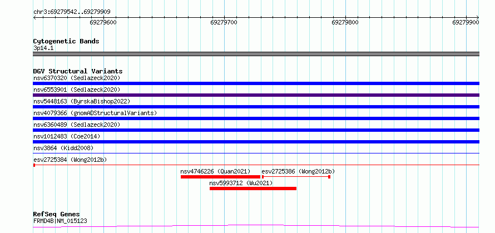This screenshot has width=495, height=233.
Task: Select the blue bar under nsv6370320
Action: (256, 83)
